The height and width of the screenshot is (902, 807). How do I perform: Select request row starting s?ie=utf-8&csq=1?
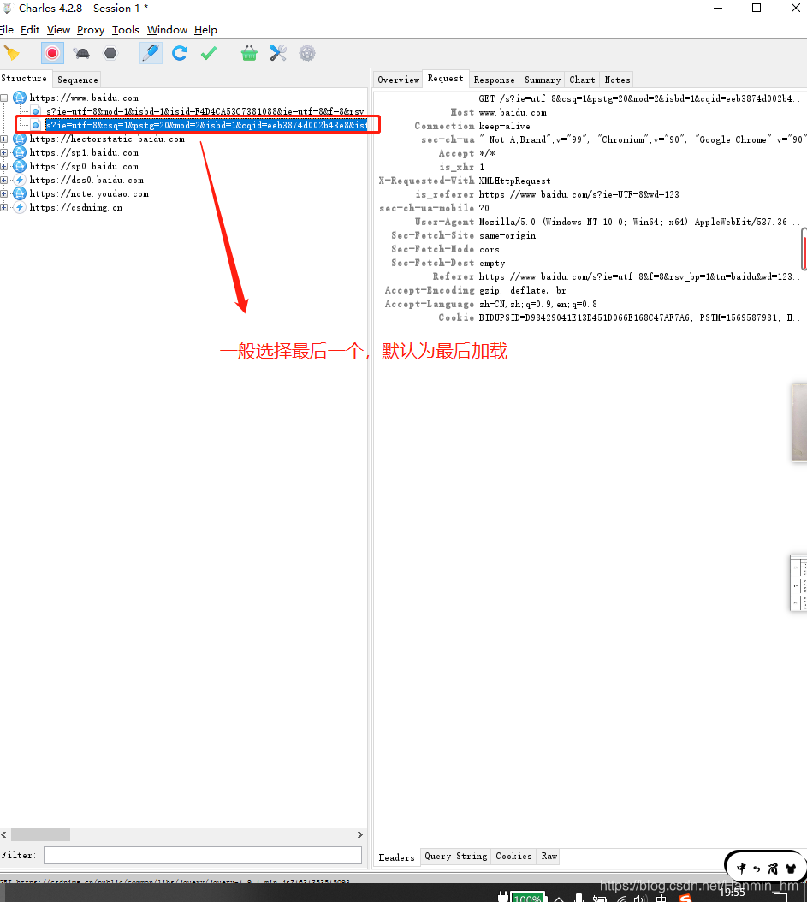(x=206, y=125)
